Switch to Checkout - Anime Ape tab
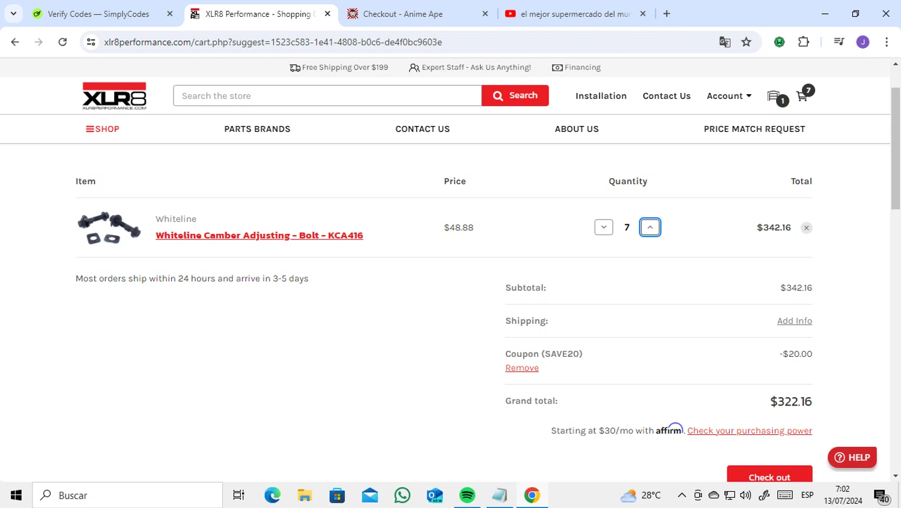This screenshot has height=508, width=901. click(x=417, y=14)
